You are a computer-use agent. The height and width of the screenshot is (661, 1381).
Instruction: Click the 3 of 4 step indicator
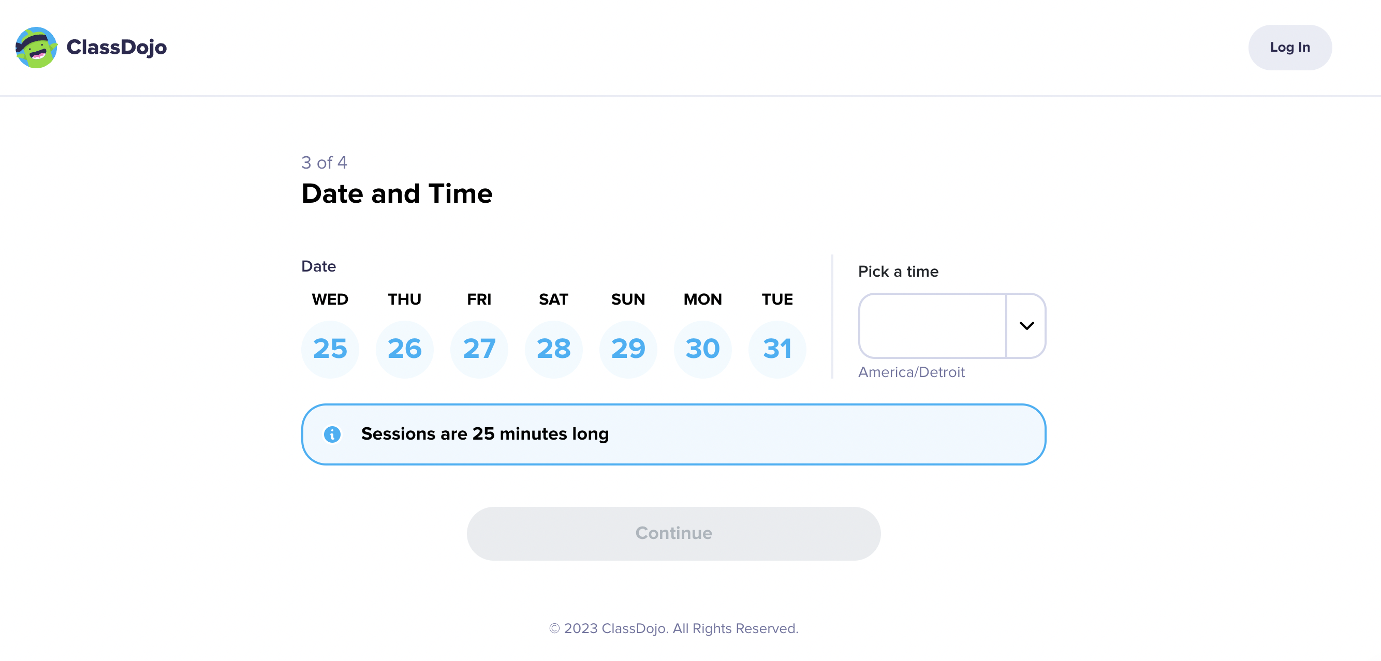coord(324,162)
